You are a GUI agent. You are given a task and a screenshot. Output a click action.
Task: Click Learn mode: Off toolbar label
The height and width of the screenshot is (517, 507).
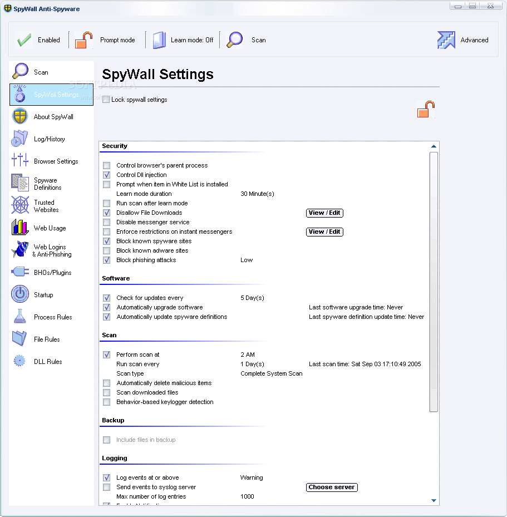click(x=192, y=40)
